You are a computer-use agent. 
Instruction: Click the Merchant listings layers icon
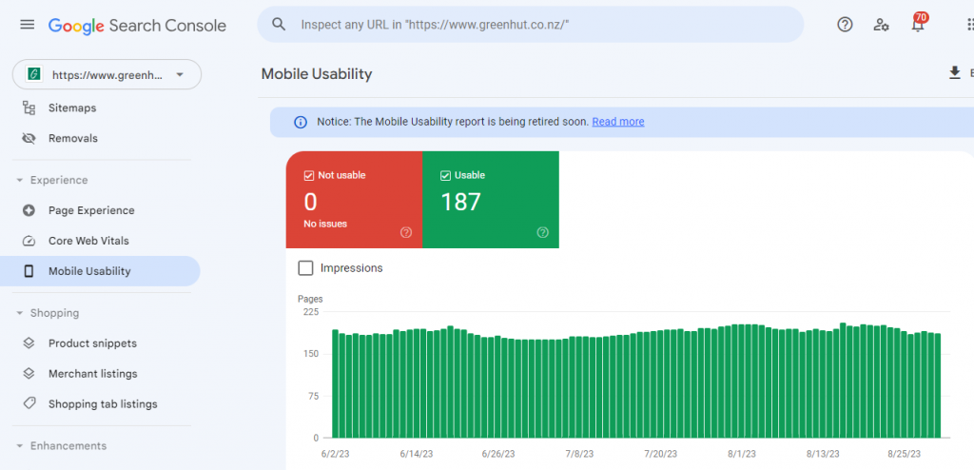pyautogui.click(x=29, y=374)
